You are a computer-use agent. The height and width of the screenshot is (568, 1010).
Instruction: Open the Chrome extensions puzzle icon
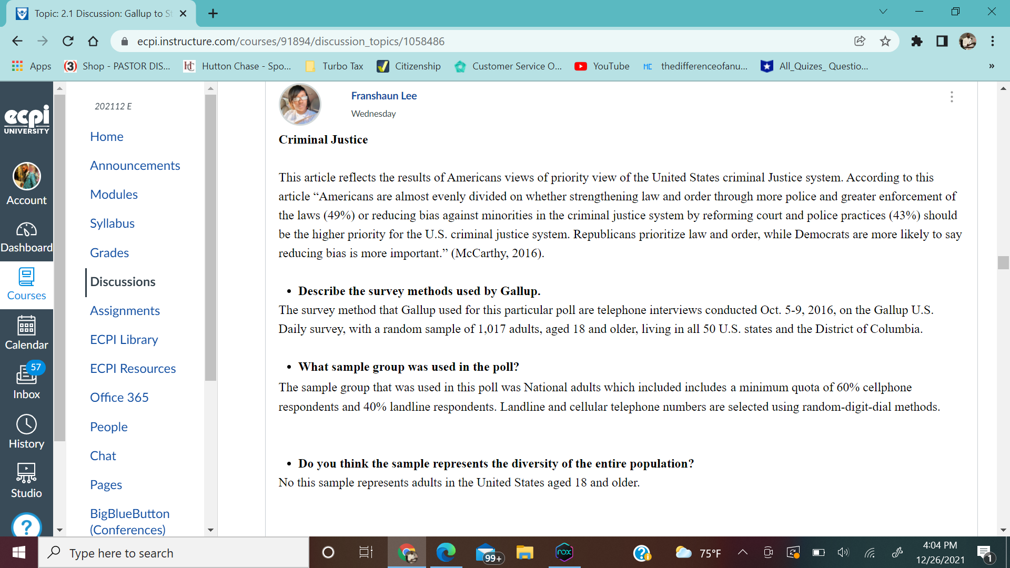pos(917,41)
